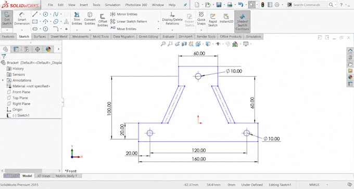Click the Rapid Sketch tool

213,20
